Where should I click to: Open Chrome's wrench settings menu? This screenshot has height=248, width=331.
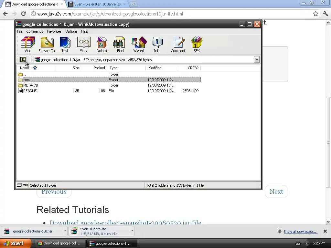pyautogui.click(x=325, y=14)
